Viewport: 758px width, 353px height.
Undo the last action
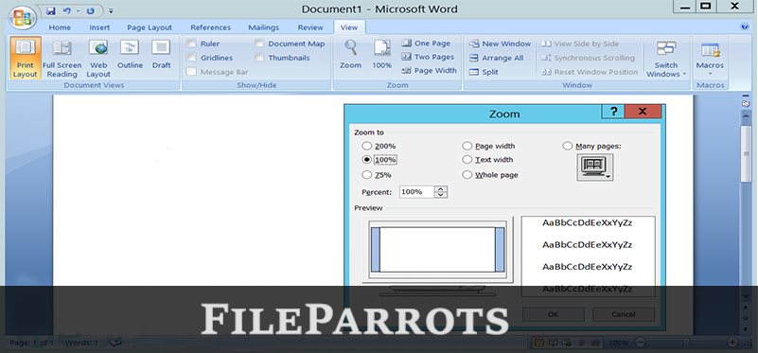pyautogui.click(x=66, y=10)
